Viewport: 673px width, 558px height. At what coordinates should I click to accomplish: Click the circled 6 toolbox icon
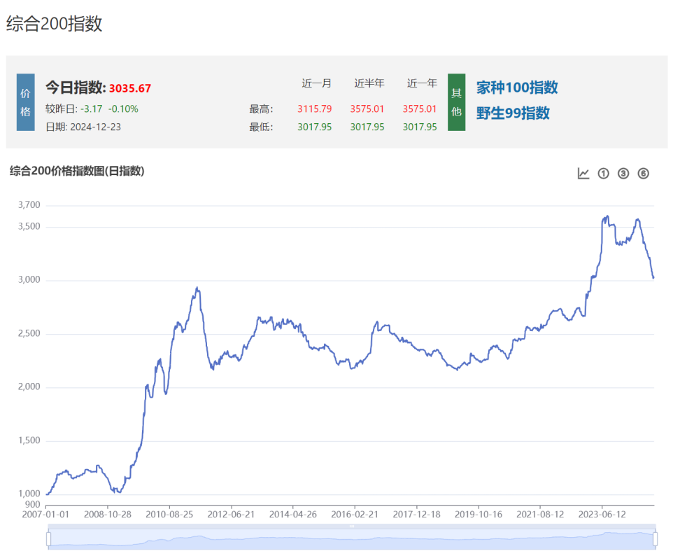pos(644,174)
